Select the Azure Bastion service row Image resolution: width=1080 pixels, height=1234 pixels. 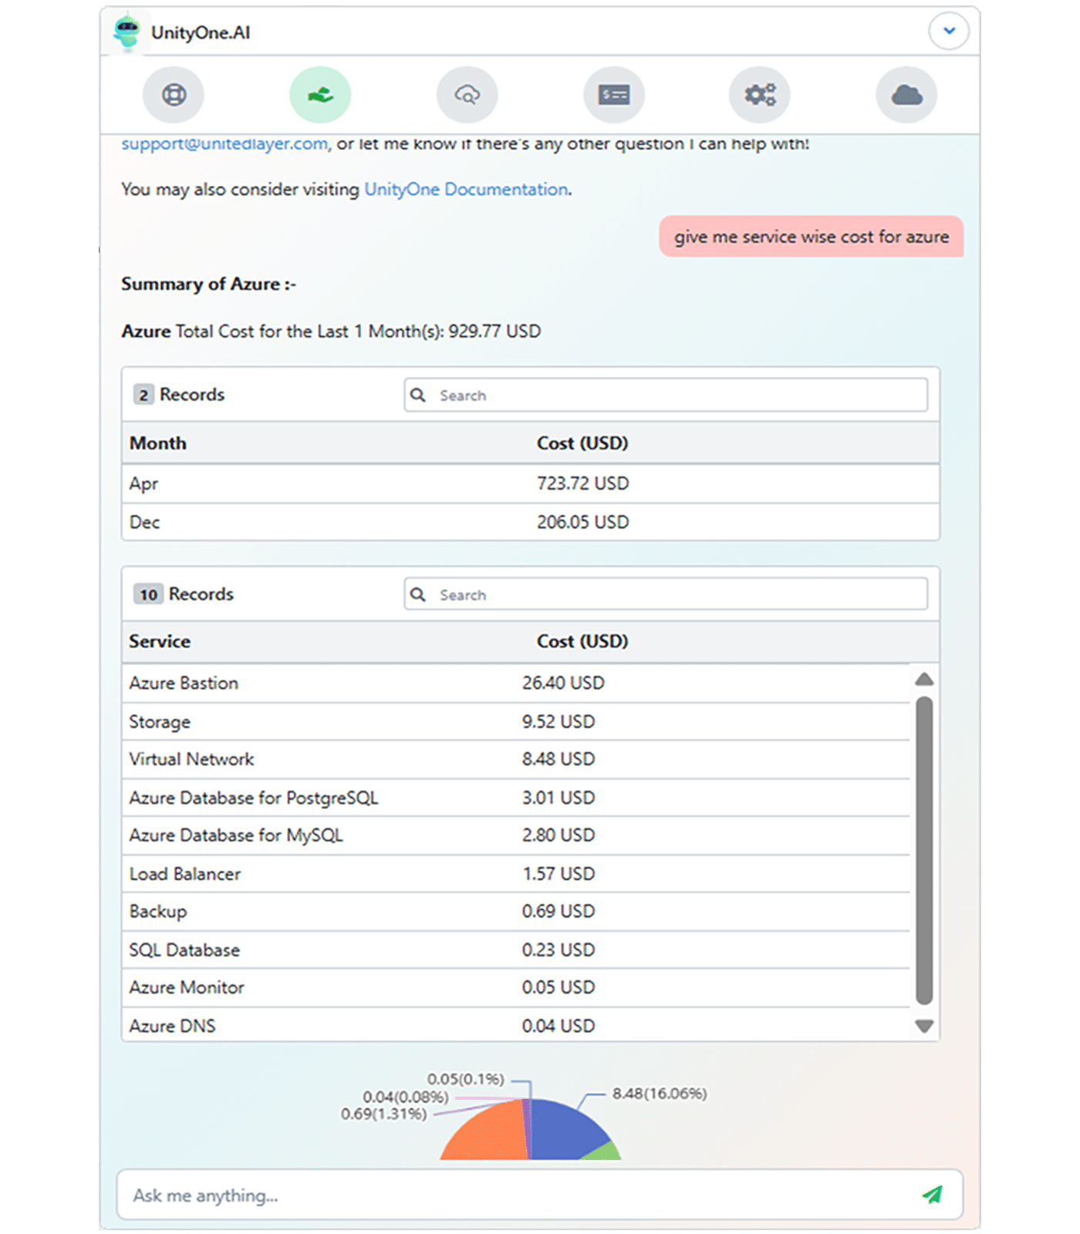[x=515, y=683]
